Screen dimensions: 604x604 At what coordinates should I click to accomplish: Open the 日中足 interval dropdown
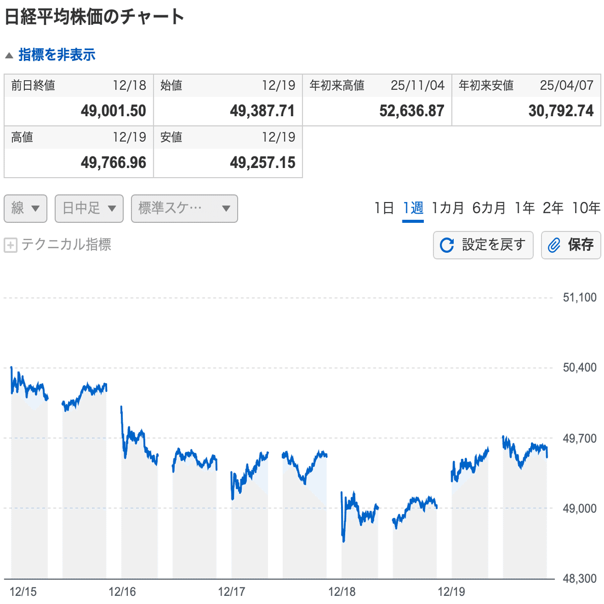coord(89,208)
